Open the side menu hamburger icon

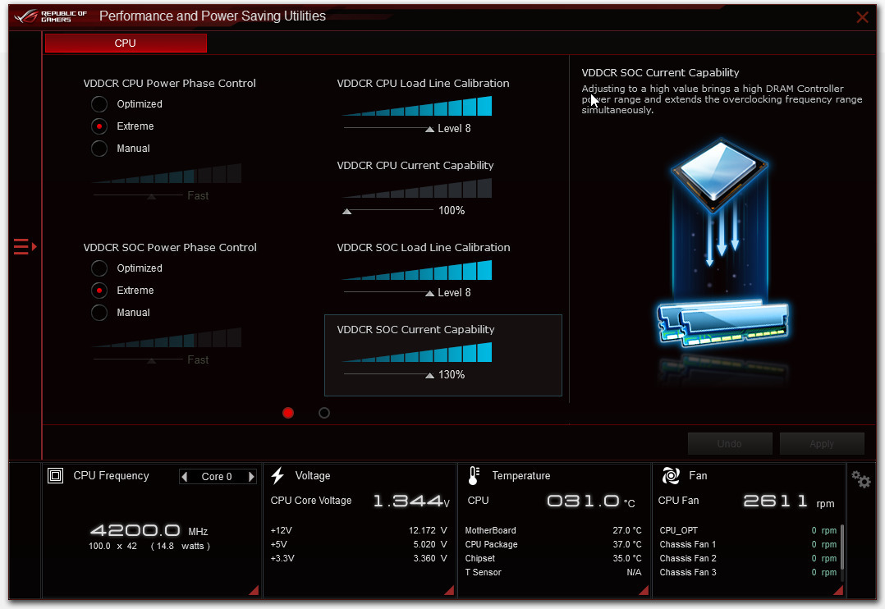pos(25,247)
